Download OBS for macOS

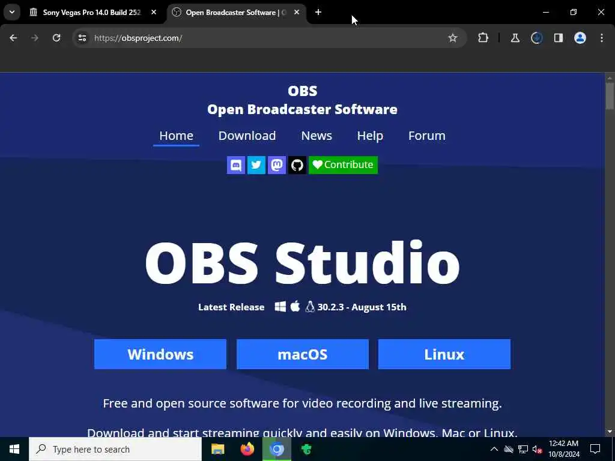point(303,354)
